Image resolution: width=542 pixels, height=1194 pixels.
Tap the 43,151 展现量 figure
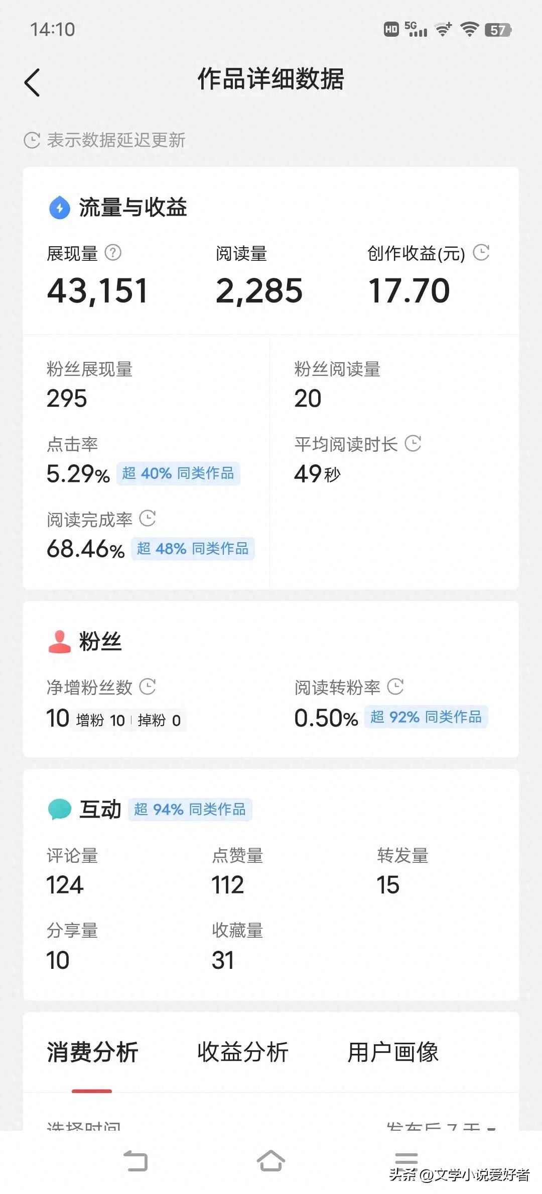click(x=97, y=291)
